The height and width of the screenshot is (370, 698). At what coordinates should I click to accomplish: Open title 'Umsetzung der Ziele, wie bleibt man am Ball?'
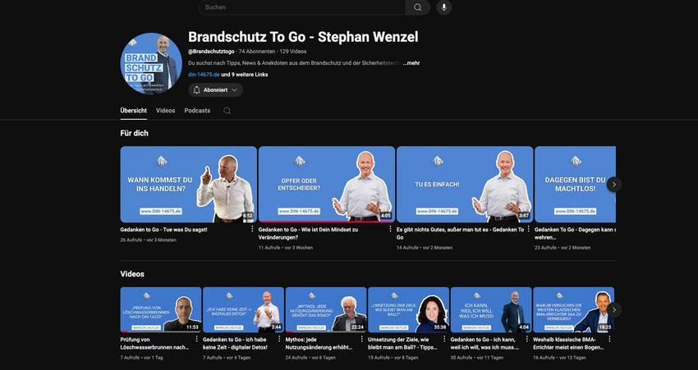point(403,343)
